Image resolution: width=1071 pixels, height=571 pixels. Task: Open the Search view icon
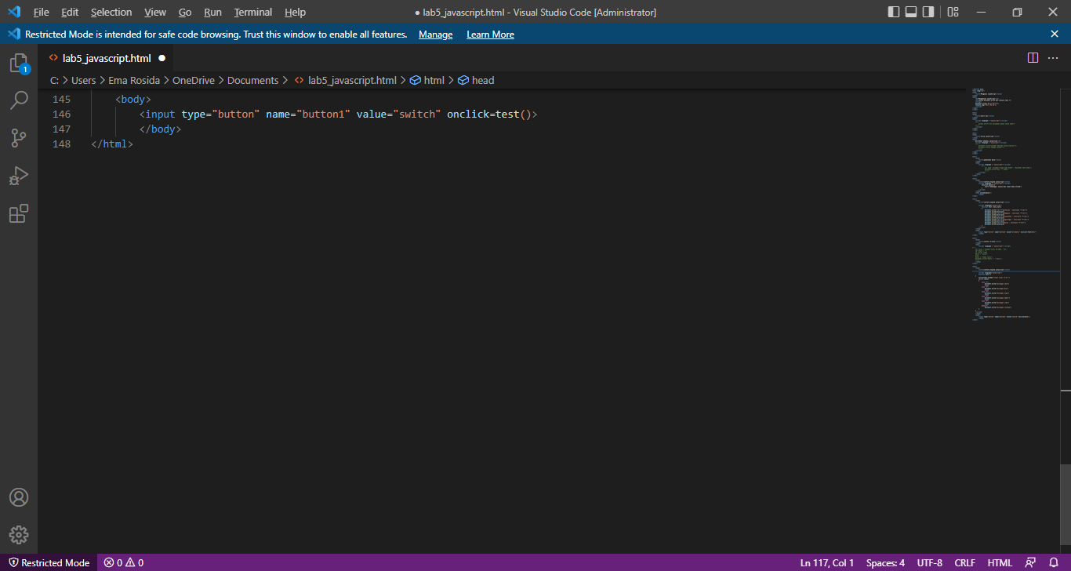[19, 100]
